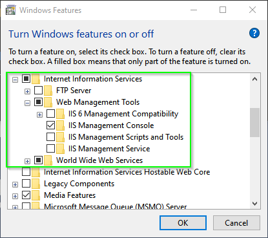Screen dimensions: 268x238
Task: Click IIS Management Scripts and Tools folder icon
Action: pos(60,137)
